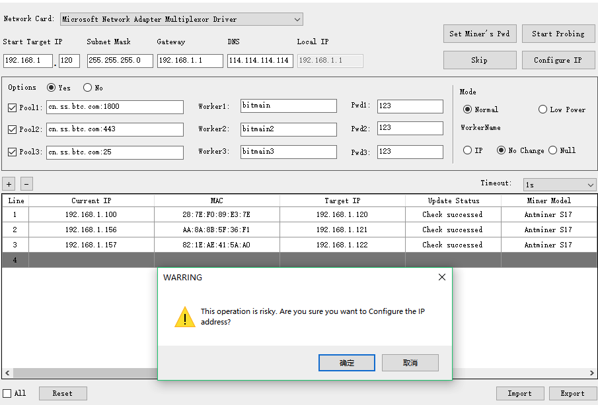Image resolution: width=598 pixels, height=405 pixels.
Task: Click the Worker3 input field
Action: pyautogui.click(x=289, y=152)
